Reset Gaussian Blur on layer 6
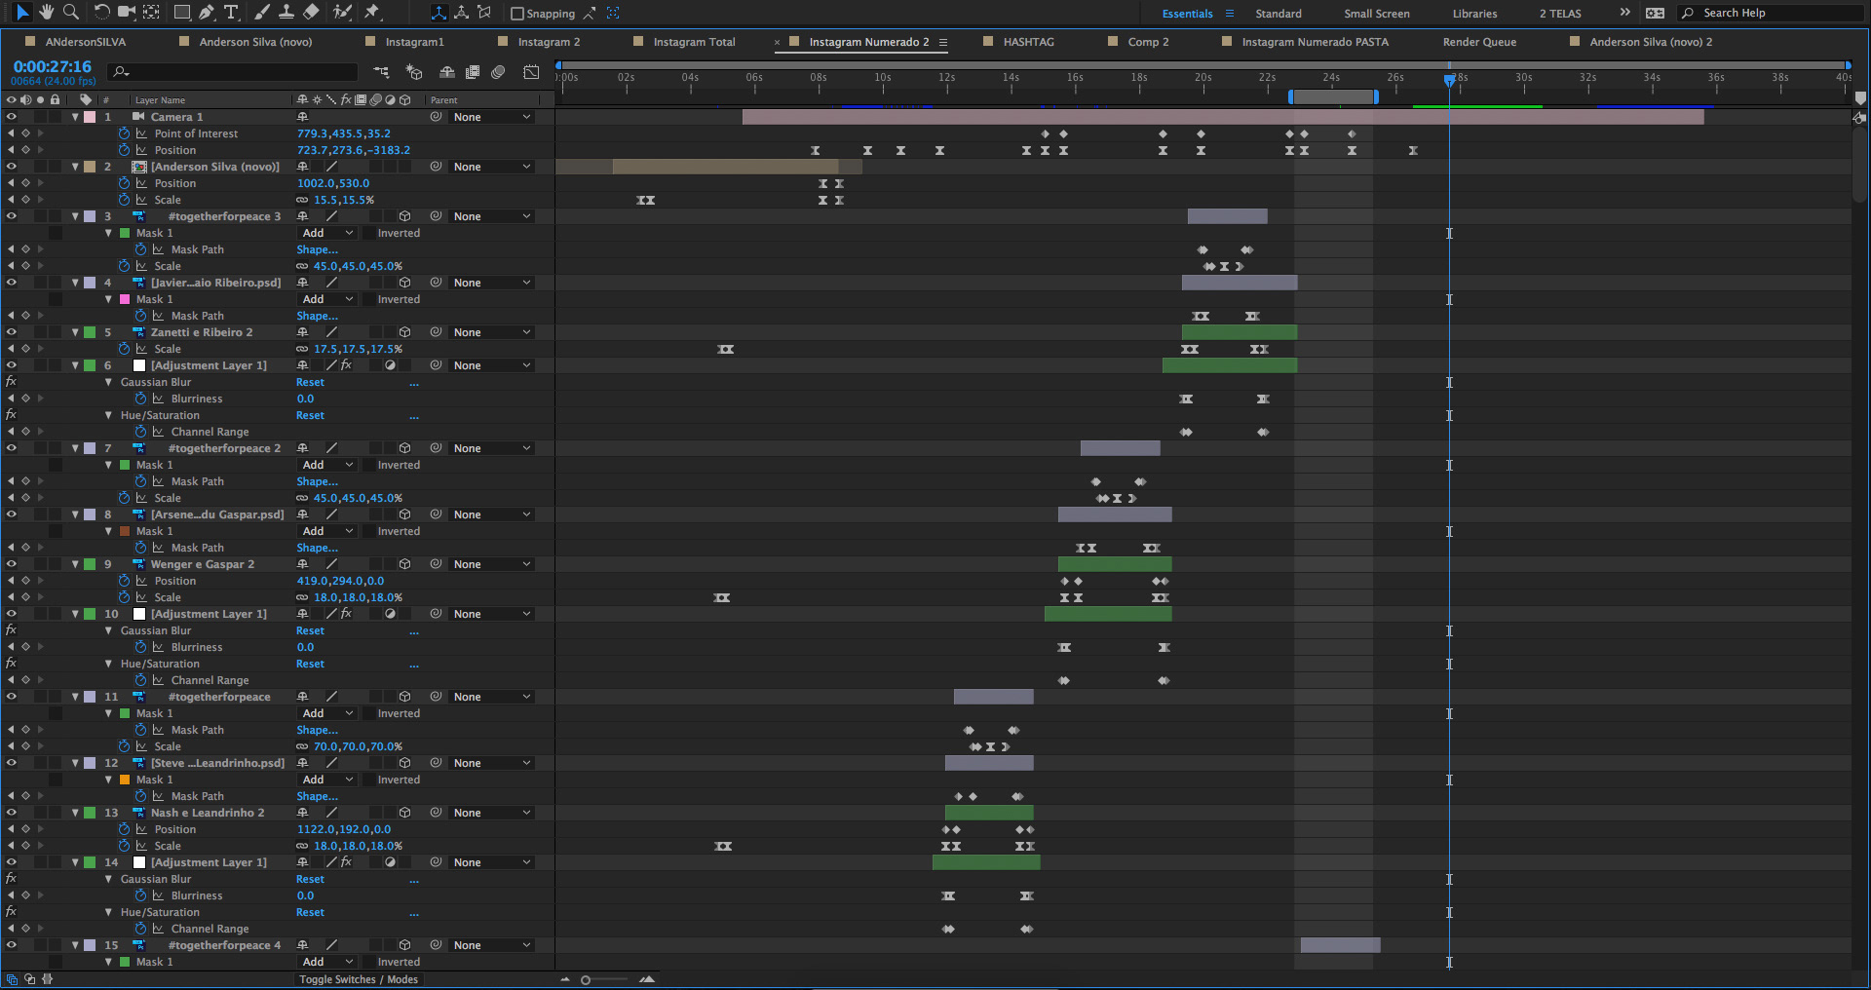This screenshot has height=990, width=1871. pos(310,382)
